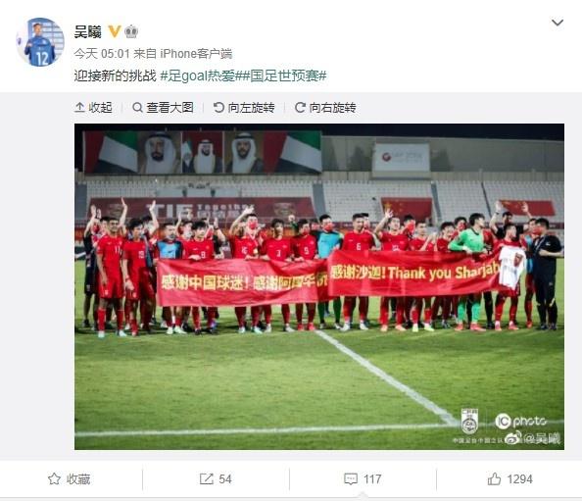Open the #国足世预赛# hashtag

point(285,75)
